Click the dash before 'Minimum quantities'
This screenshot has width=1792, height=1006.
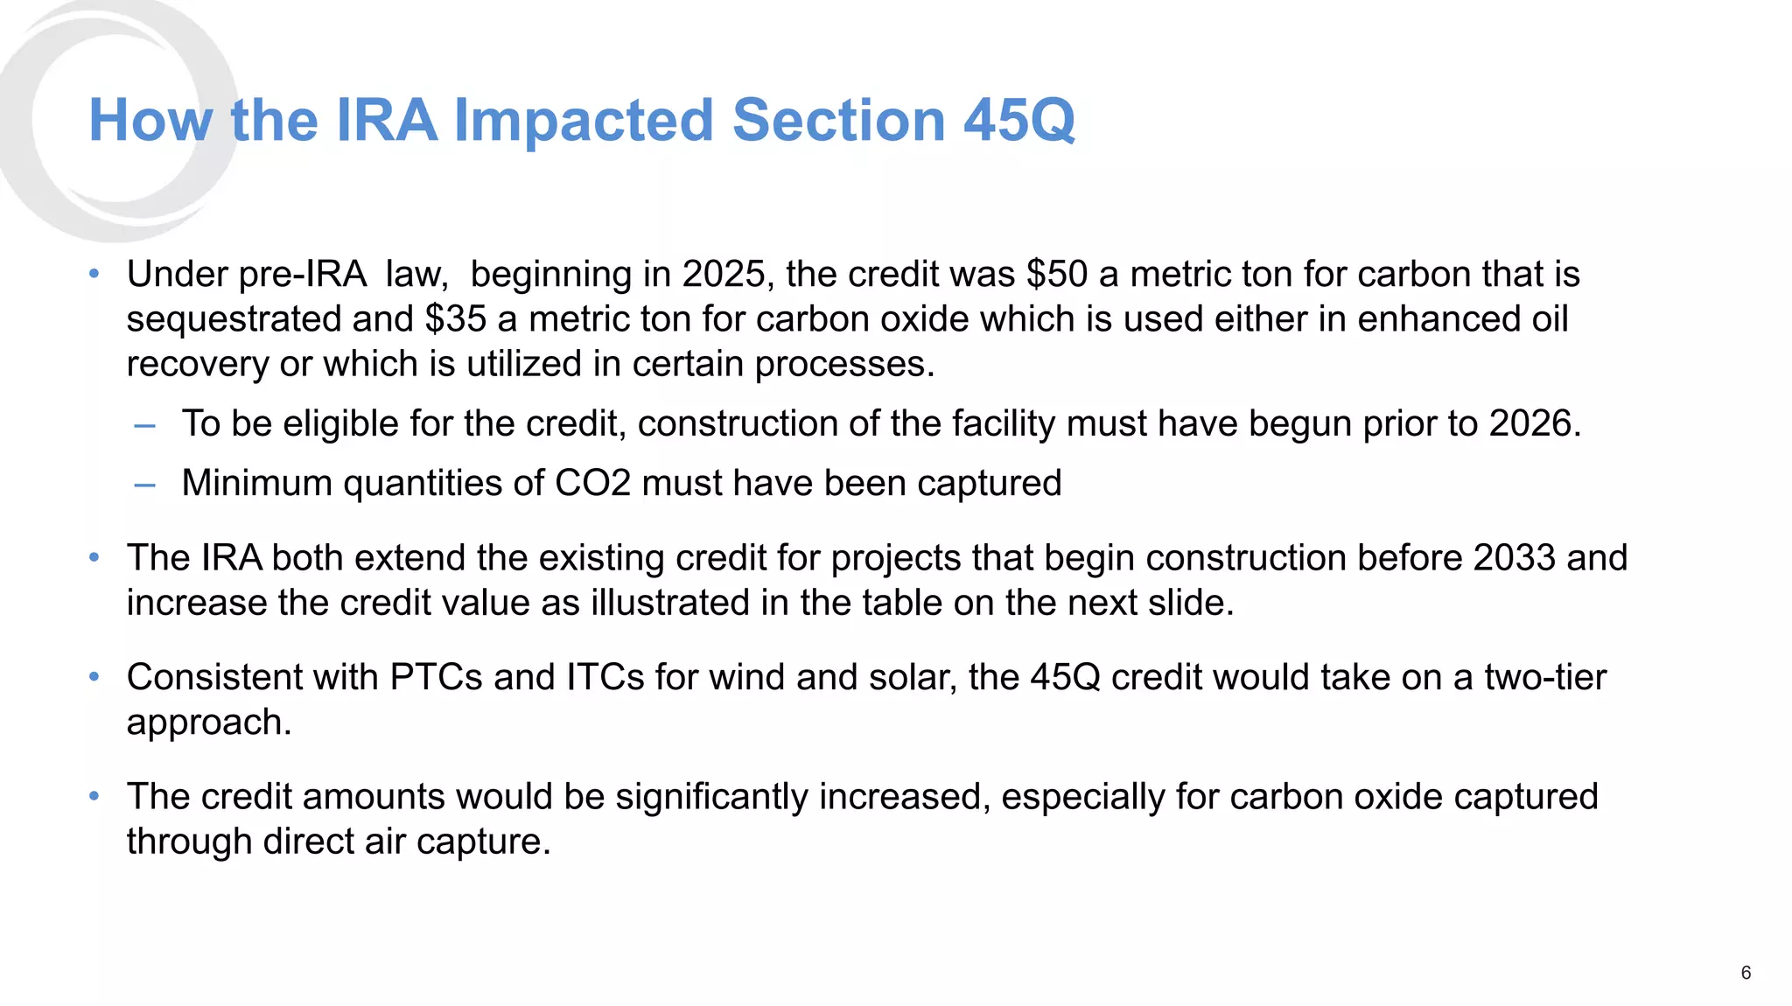pyautogui.click(x=145, y=486)
